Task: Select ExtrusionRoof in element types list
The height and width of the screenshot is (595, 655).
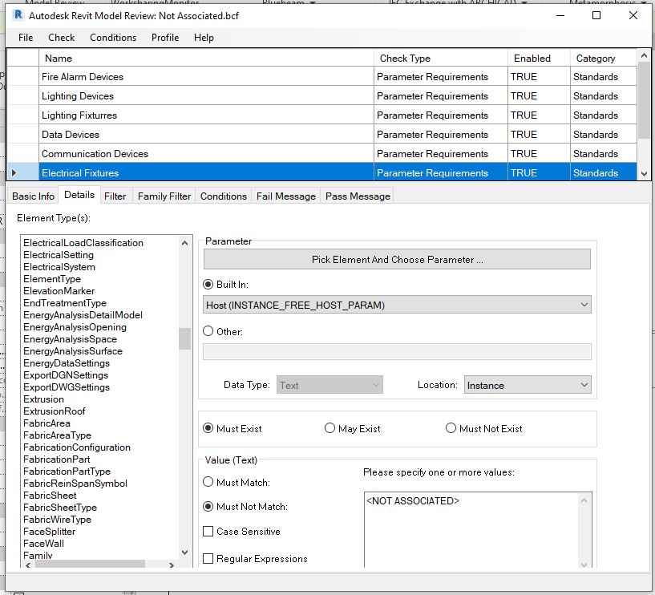Action: [54, 411]
